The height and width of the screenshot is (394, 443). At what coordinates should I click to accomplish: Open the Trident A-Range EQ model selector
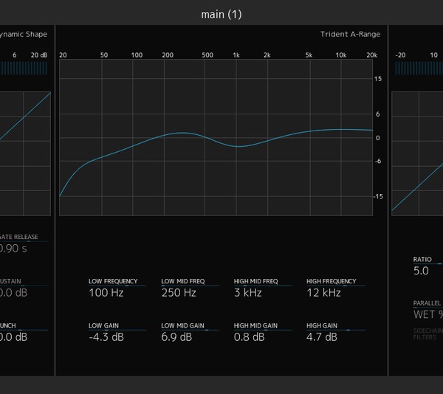click(349, 35)
